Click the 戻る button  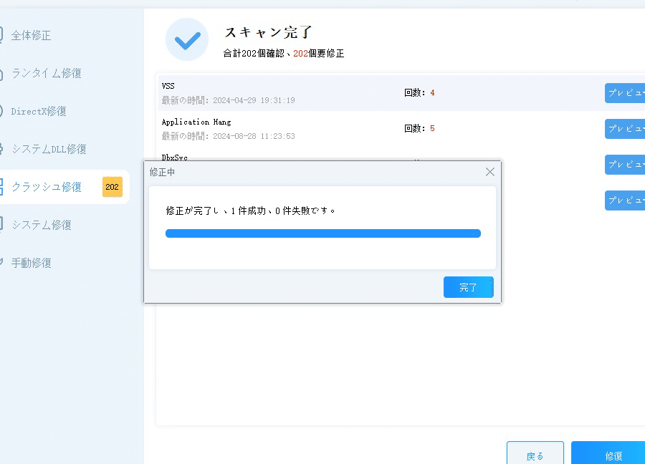[x=535, y=455]
